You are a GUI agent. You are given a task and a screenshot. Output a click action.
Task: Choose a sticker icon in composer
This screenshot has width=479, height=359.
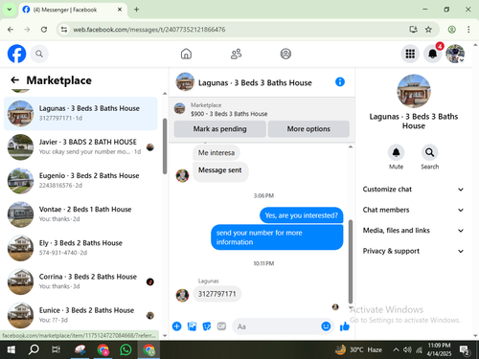(207, 326)
